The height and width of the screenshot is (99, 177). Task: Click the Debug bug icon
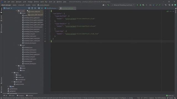pyautogui.click(x=140, y=5)
